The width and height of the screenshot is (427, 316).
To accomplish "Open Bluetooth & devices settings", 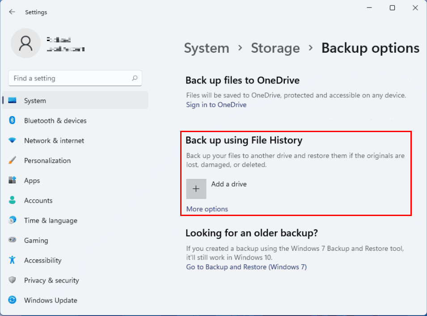I will point(55,121).
